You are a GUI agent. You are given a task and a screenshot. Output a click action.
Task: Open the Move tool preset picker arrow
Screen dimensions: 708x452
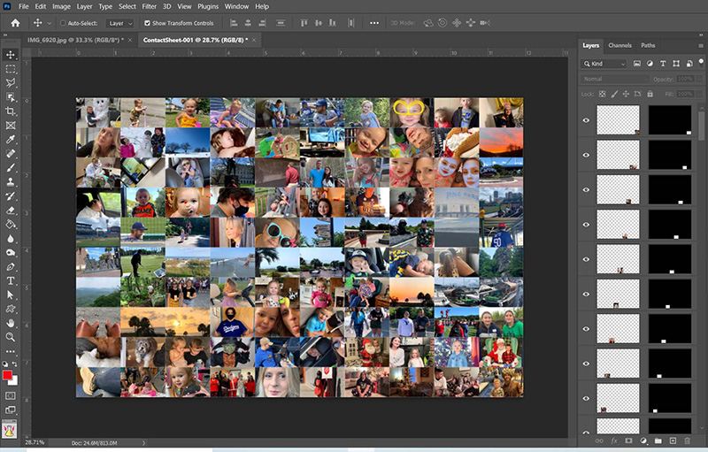[x=50, y=24]
